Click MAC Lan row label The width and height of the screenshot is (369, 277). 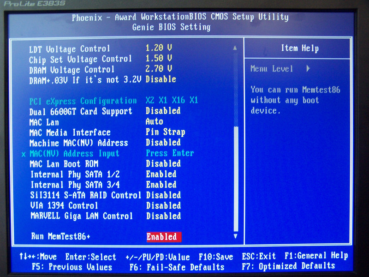[44, 122]
